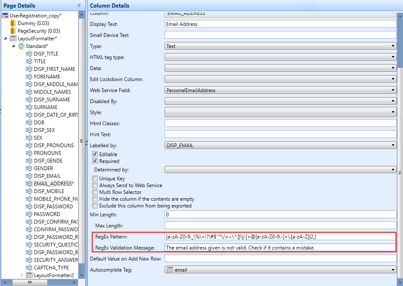
Task: Enable the Unique Key checkbox
Action: 95,179
